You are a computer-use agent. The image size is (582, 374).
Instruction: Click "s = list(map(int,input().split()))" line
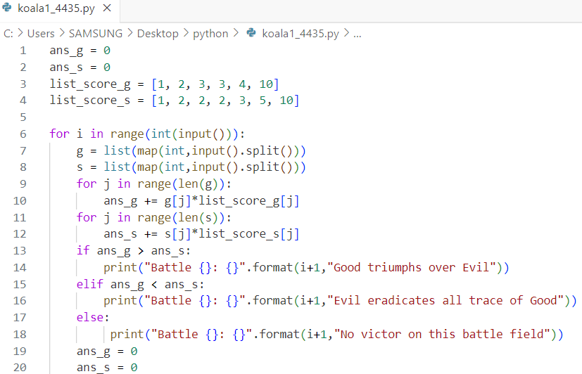pyautogui.click(x=191, y=167)
